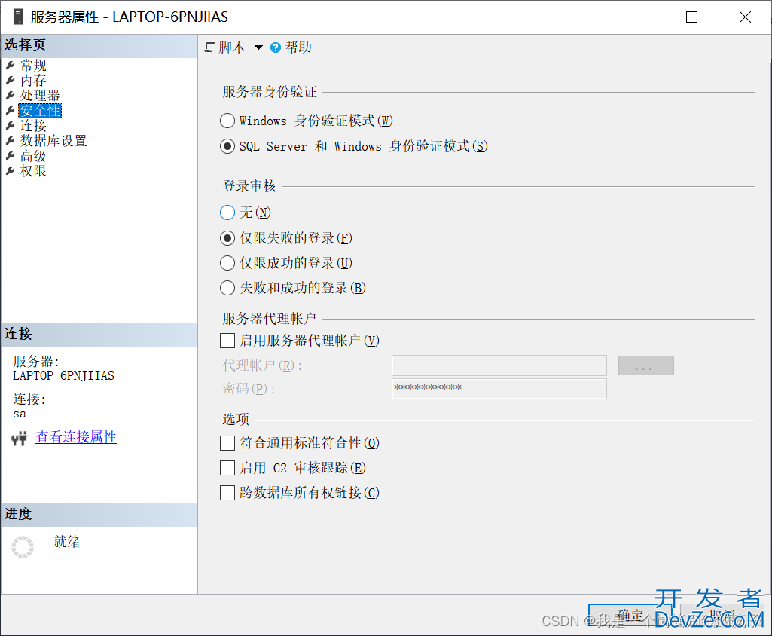This screenshot has height=636, width=772.
Task: Click the wrench icon beside 内存
Action: pyautogui.click(x=11, y=81)
